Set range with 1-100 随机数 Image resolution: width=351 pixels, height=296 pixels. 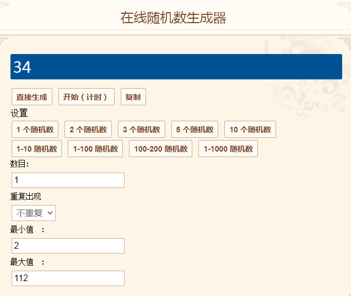(95, 149)
